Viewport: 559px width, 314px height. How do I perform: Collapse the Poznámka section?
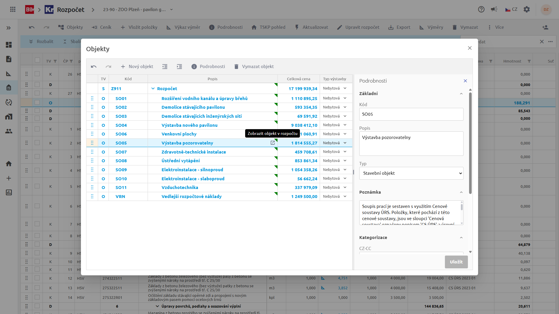(x=461, y=192)
